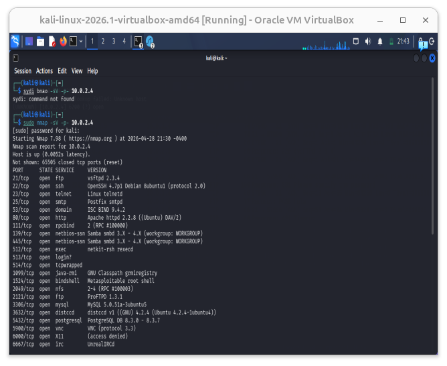Launch Firefox from the Kali panel

pyautogui.click(x=63, y=42)
